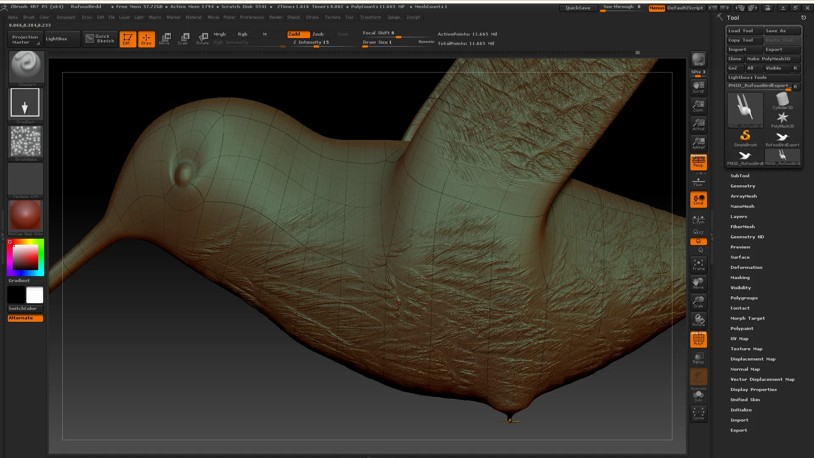Click the AAHalf icon
This screenshot has height=458, width=814.
pos(698,143)
